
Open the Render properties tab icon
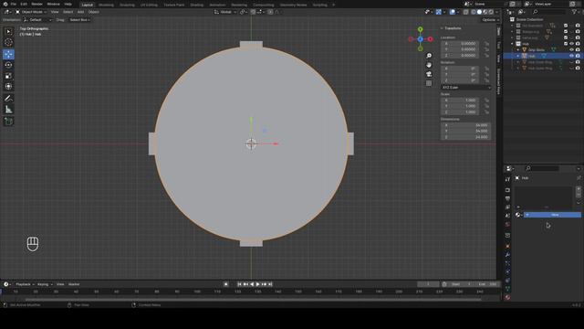[507, 190]
